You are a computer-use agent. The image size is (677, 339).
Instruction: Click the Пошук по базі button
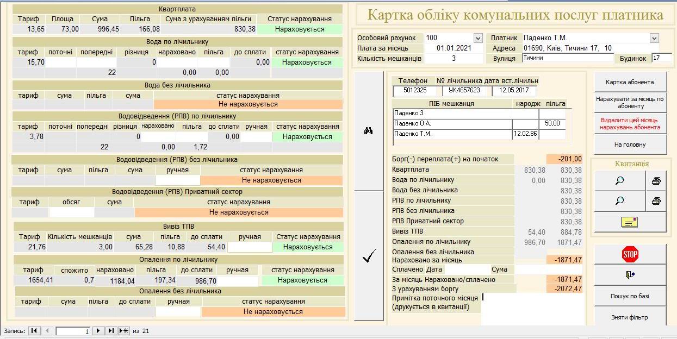[x=630, y=296]
